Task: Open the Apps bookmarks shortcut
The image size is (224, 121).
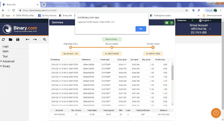Action: click(x=6, y=15)
